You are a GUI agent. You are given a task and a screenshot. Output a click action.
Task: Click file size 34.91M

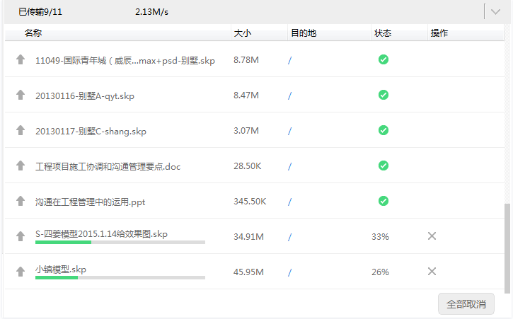pyautogui.click(x=248, y=236)
